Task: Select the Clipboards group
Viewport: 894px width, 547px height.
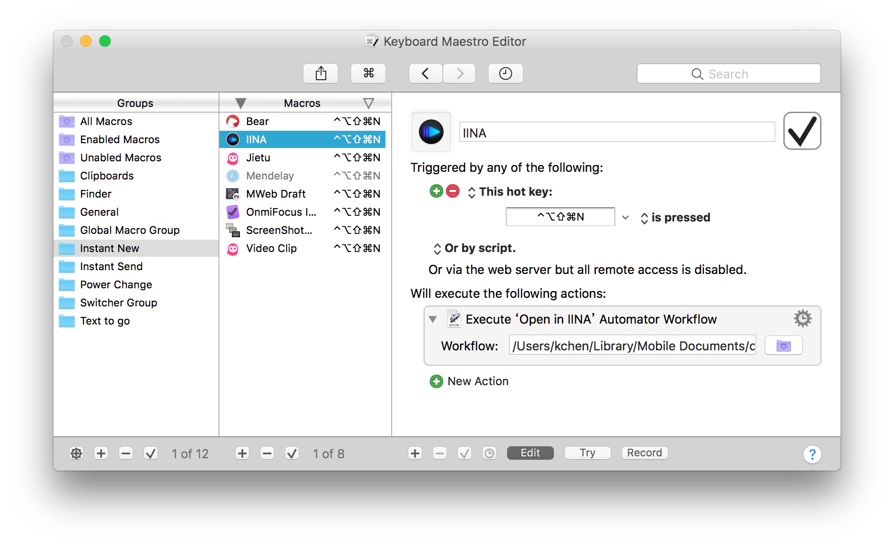Action: click(x=136, y=176)
